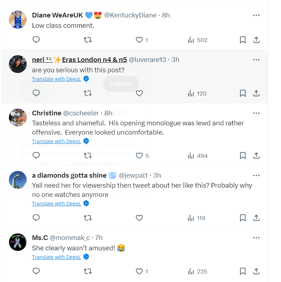Reply to Diane WeAreUK's comment
281x282 pixels.
click(36, 40)
